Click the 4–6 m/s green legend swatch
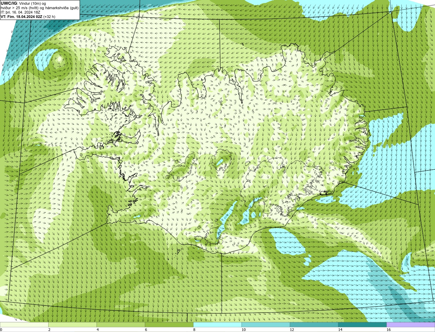The height and width of the screenshot is (332, 435). pyautogui.click(x=121, y=325)
